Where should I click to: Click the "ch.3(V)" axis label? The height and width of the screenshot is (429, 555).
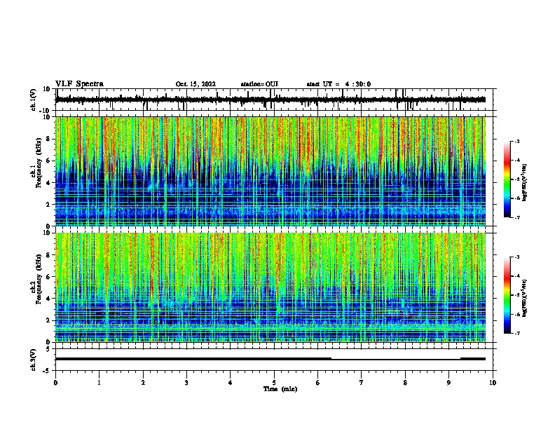pyautogui.click(x=34, y=360)
